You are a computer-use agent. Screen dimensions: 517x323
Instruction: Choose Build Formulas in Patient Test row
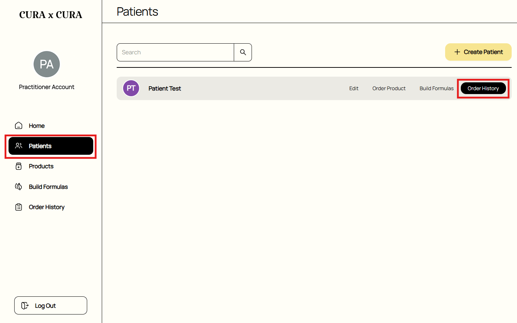pyautogui.click(x=437, y=88)
